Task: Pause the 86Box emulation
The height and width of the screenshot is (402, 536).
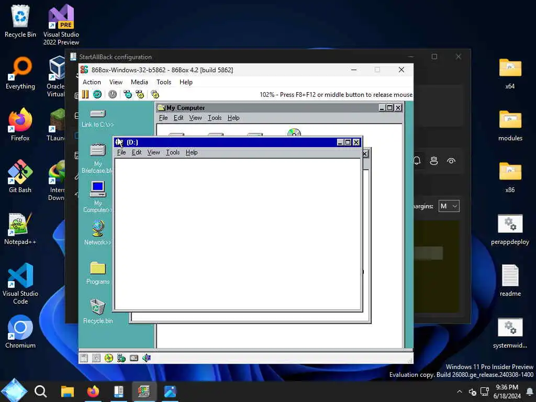Action: click(x=85, y=94)
